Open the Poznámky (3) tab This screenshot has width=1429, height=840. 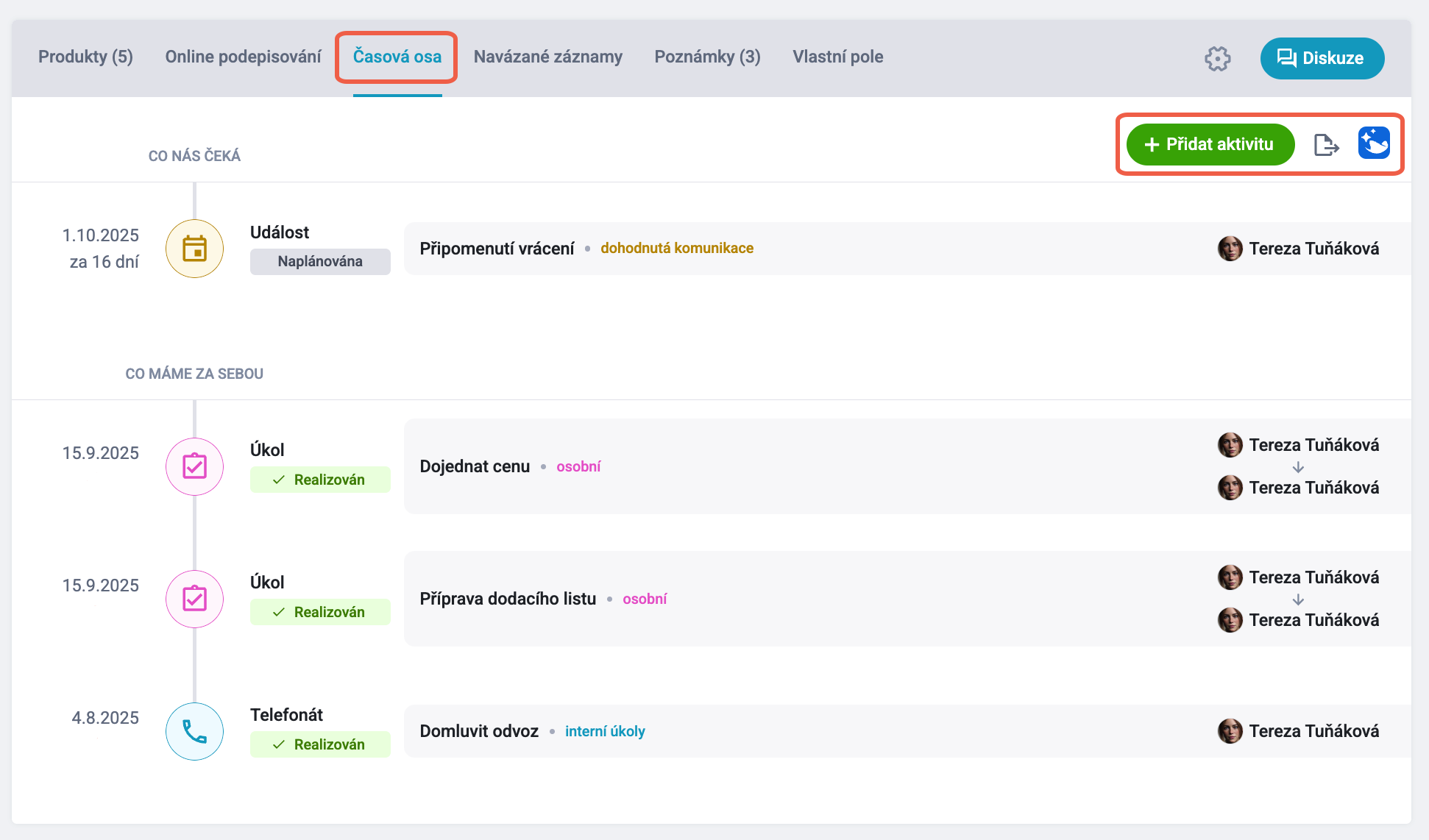[x=707, y=57]
